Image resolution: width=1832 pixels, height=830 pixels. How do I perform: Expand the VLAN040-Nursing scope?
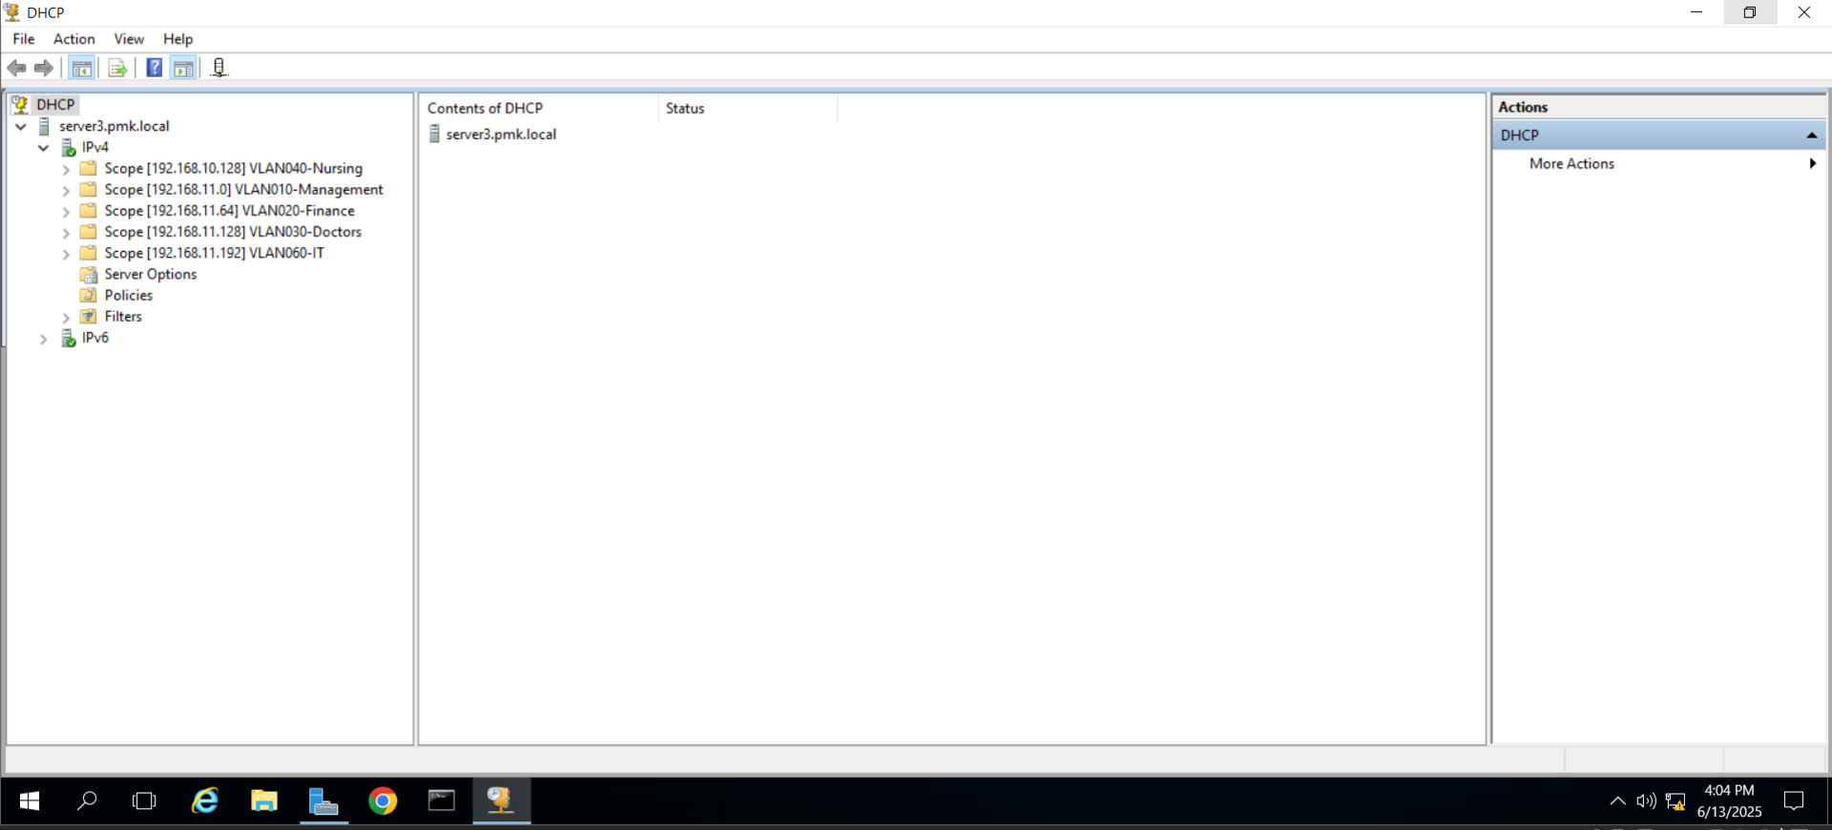tap(66, 170)
